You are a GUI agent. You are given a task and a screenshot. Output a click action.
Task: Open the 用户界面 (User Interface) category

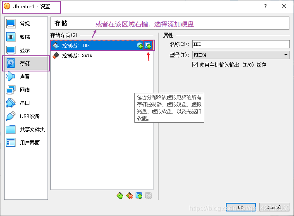point(26,142)
